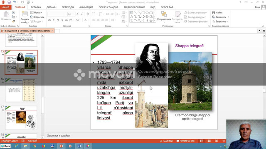The height and width of the screenshot is (149, 266).
Task: Open Экспресс-стили quick styles gallery
Action: point(177,17)
